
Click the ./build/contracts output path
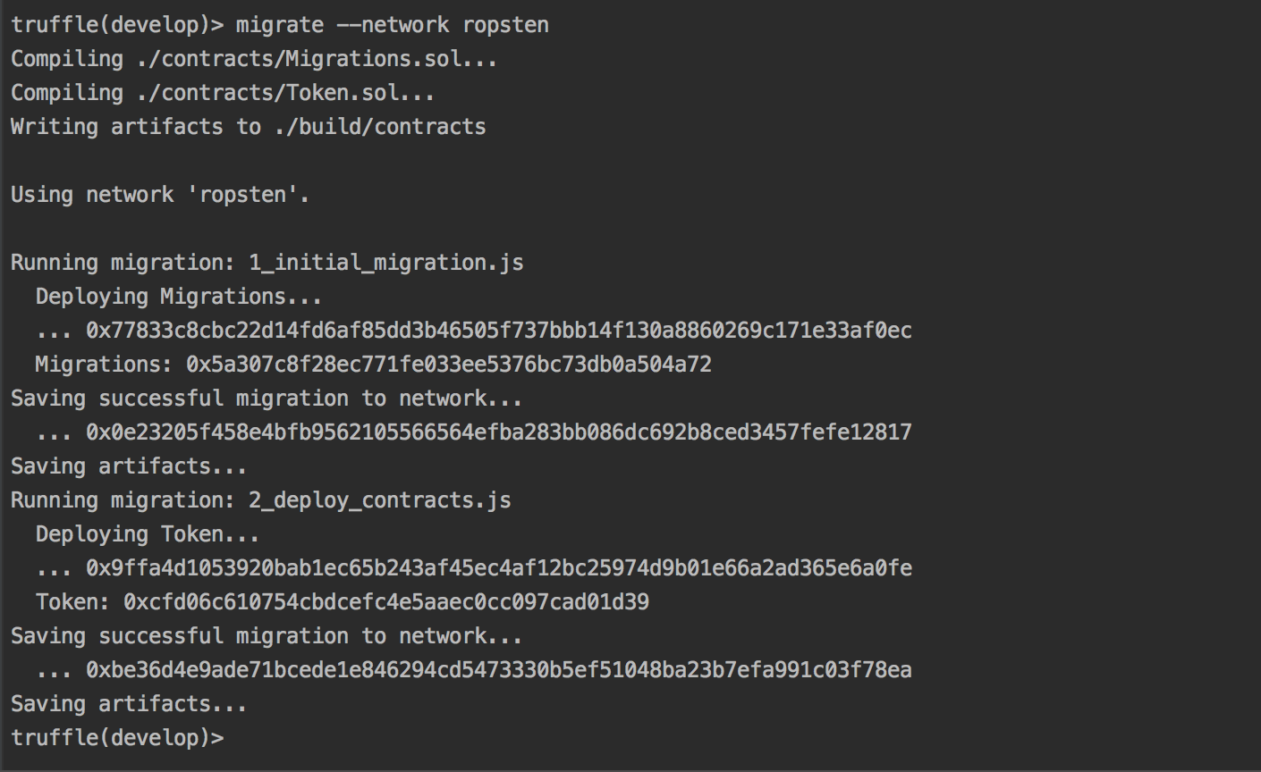click(x=380, y=127)
